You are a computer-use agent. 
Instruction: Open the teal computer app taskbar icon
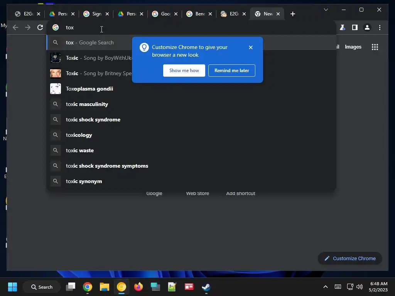pos(155,287)
